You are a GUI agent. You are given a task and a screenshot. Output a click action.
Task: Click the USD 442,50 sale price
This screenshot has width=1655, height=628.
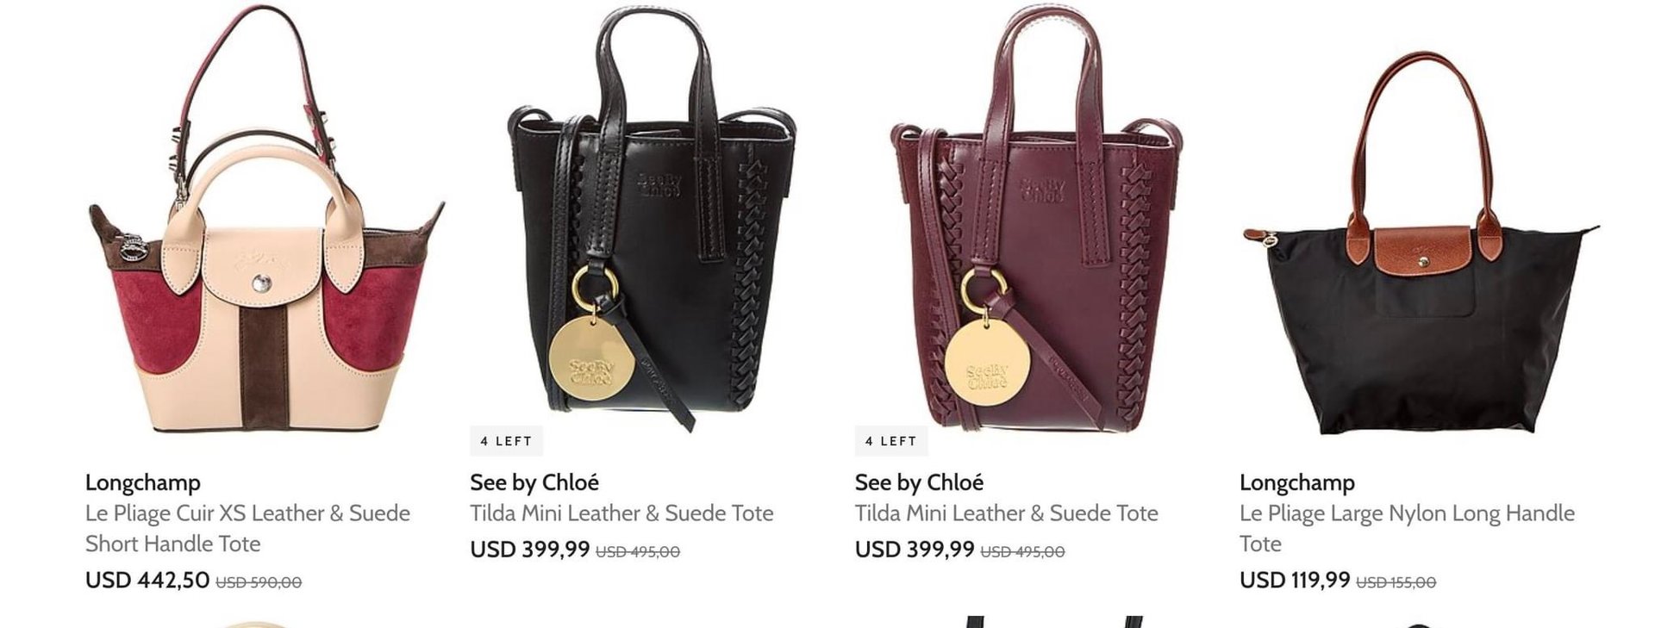[x=147, y=581]
